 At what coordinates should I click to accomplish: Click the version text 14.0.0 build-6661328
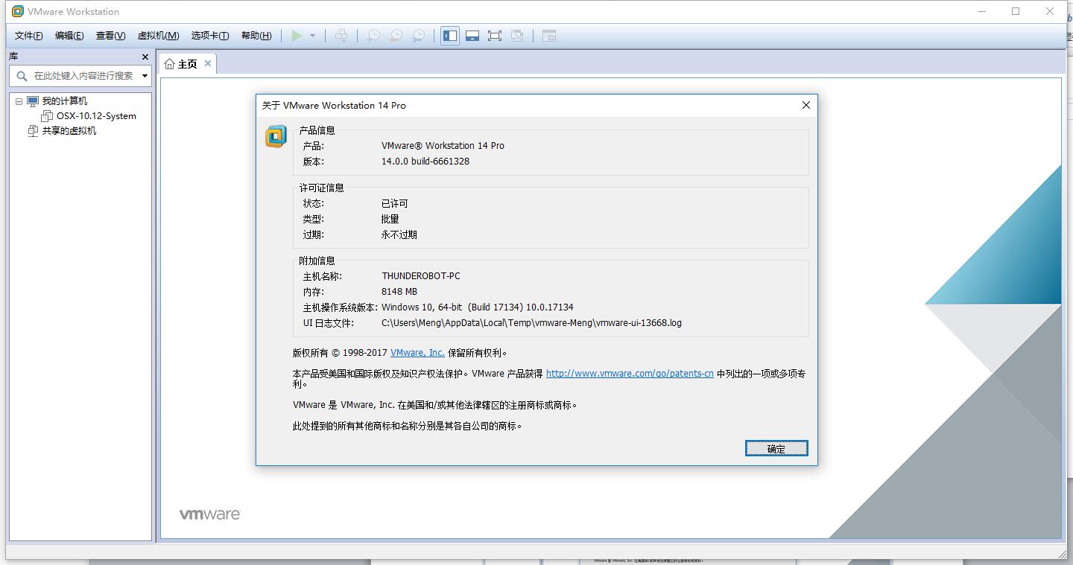[x=425, y=162]
